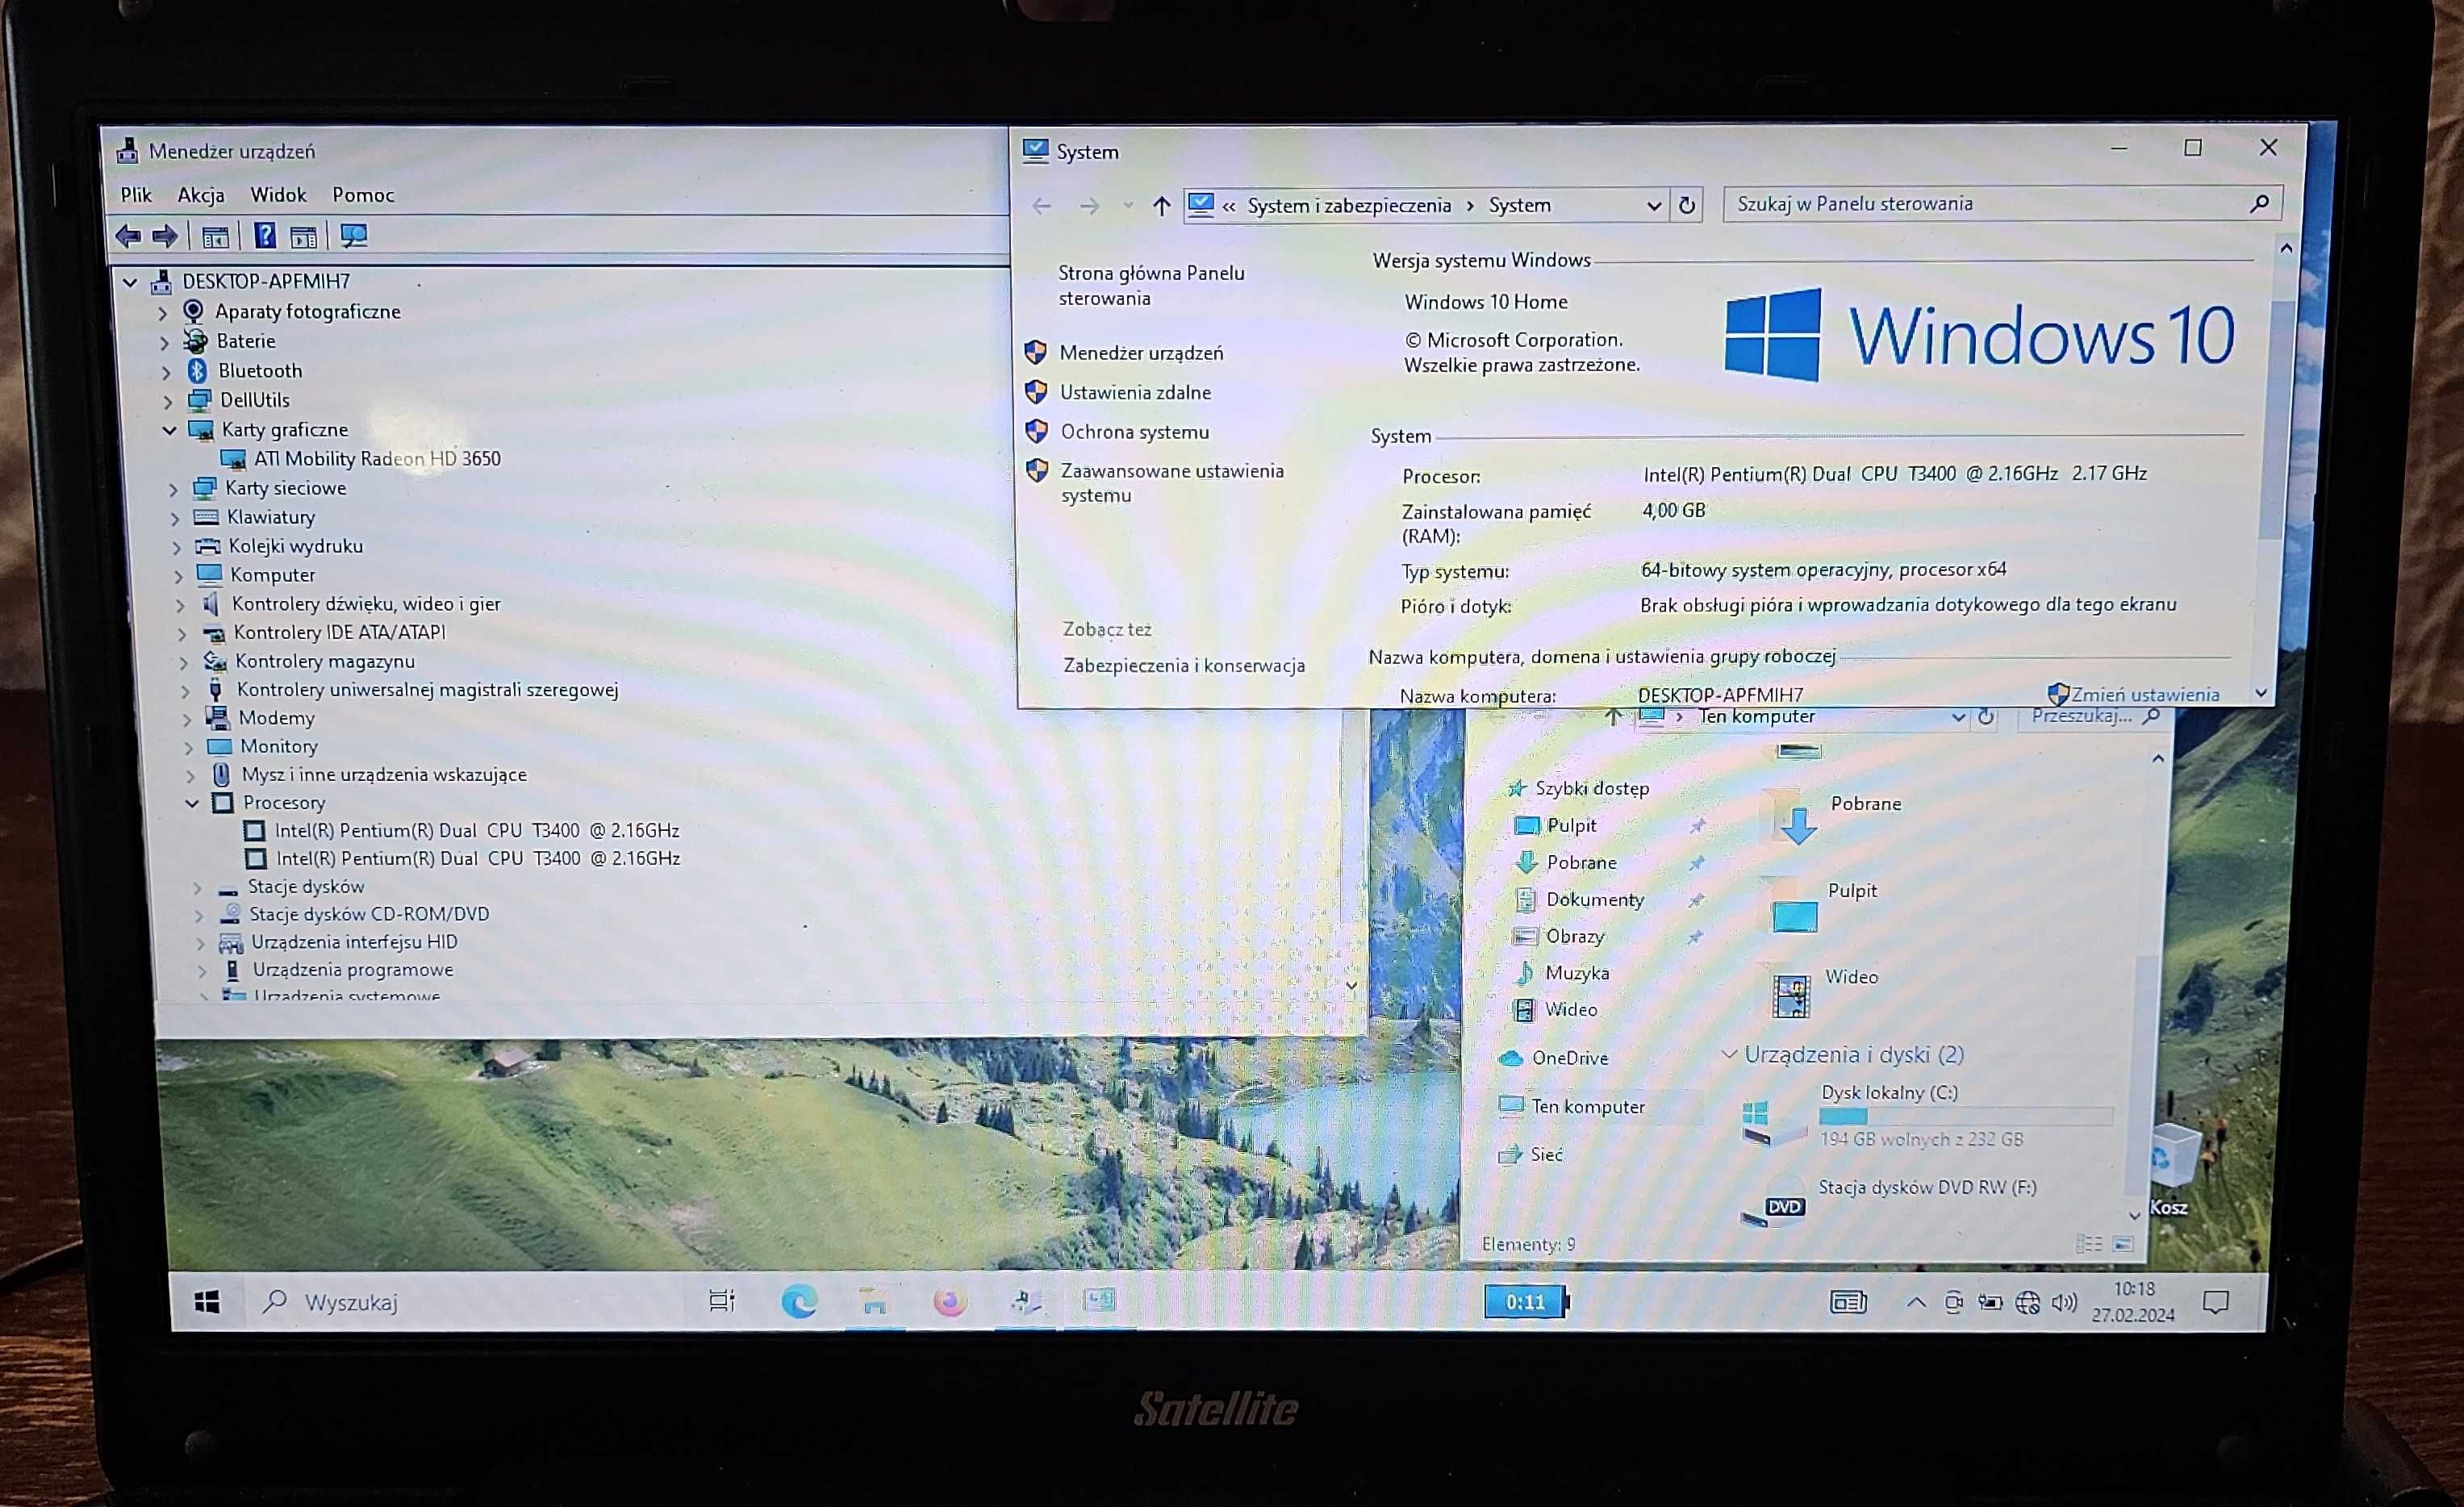
Task: Click the search magnifier in Panel sterowania search
Action: click(2259, 204)
